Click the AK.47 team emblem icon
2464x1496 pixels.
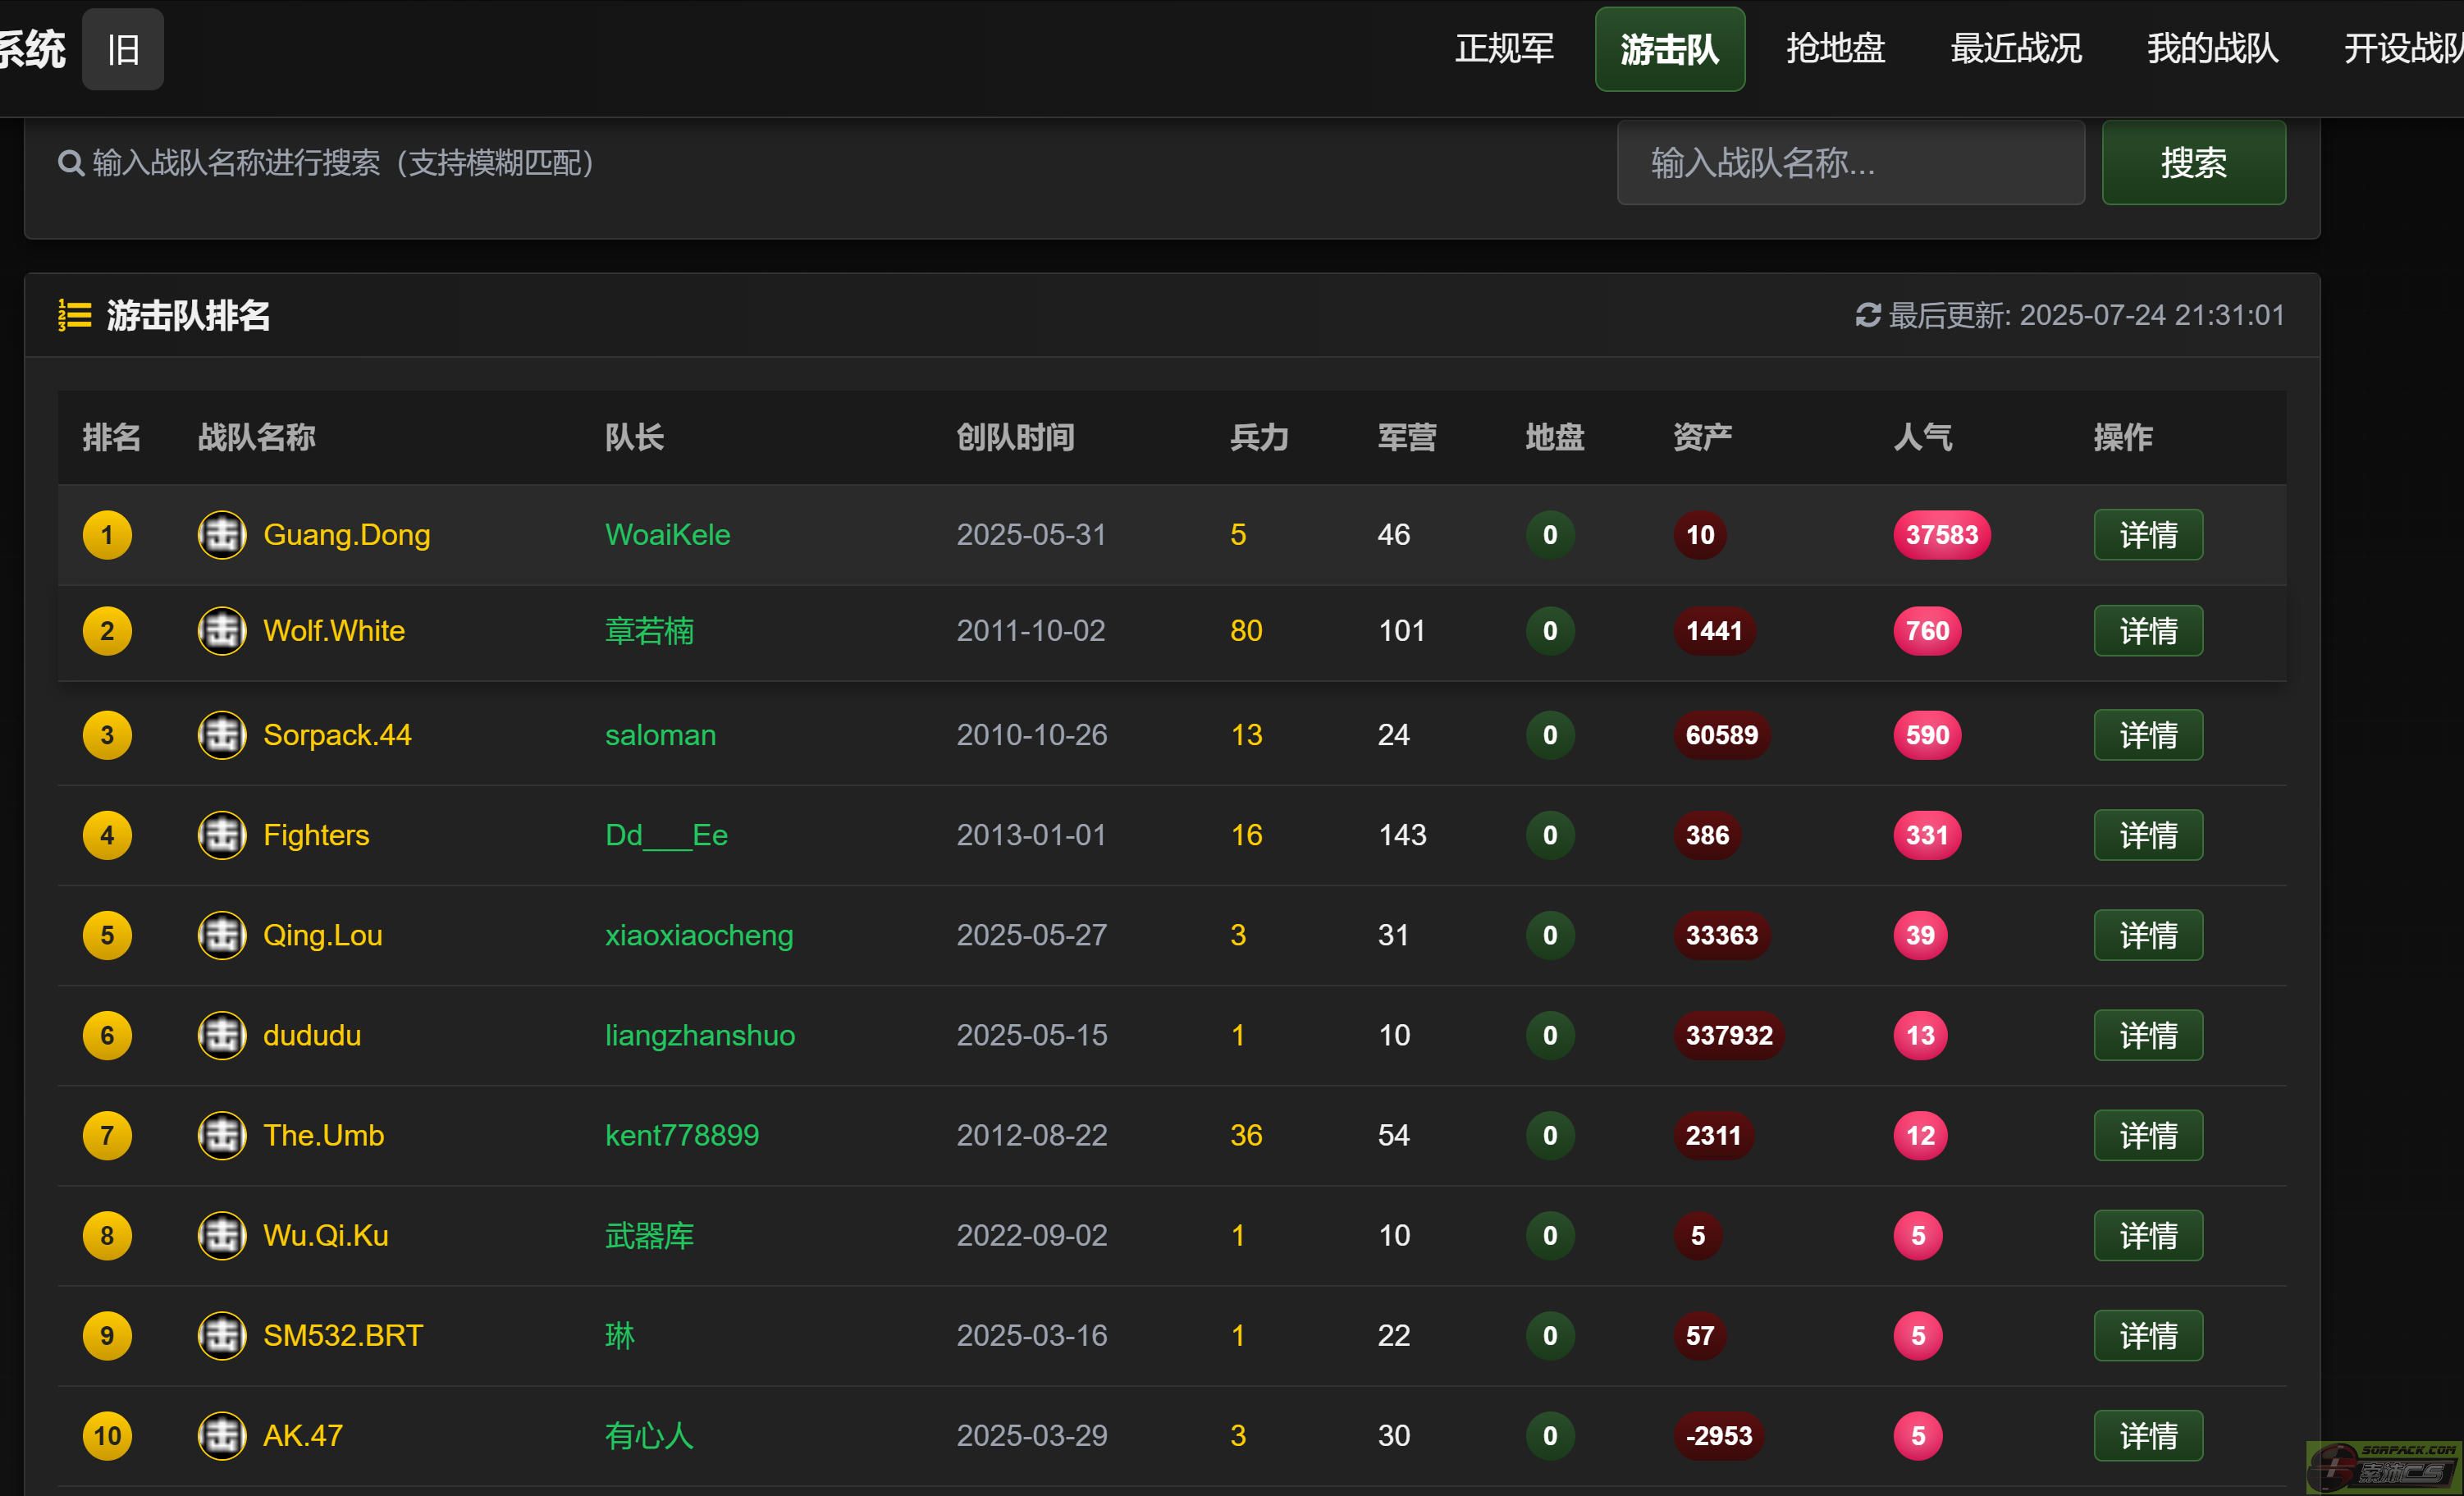[x=222, y=1435]
